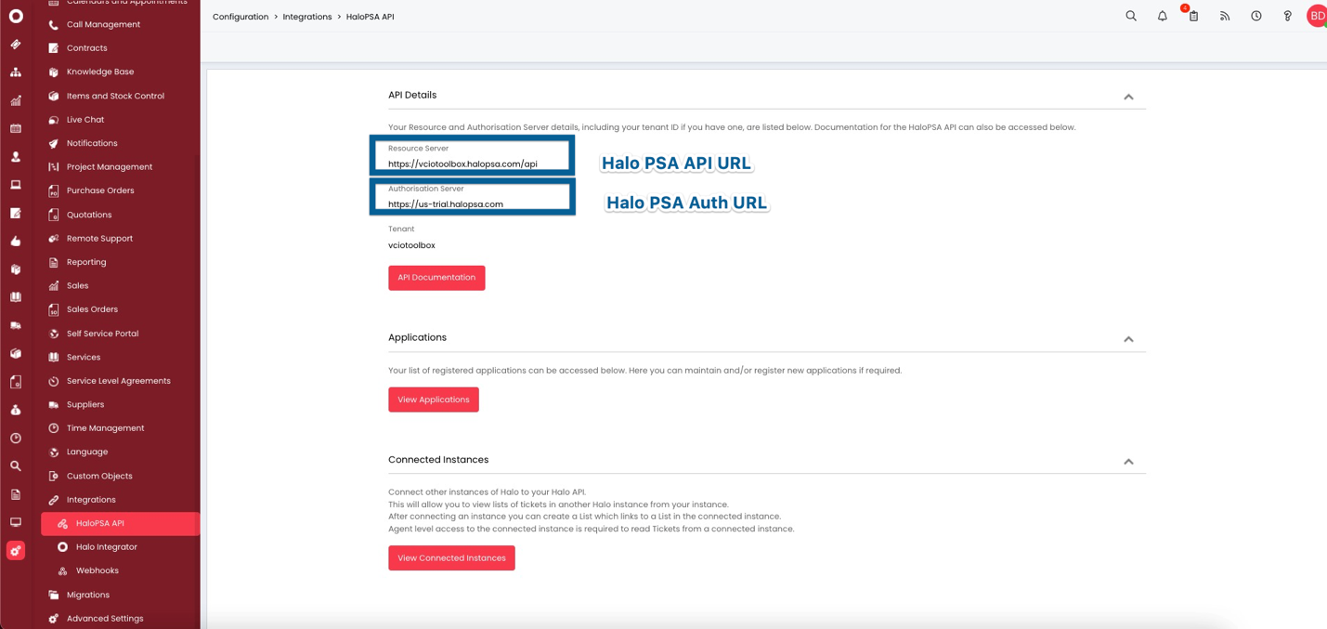This screenshot has width=1327, height=629.
Task: Open the money bag icon in left rail
Action: point(16,410)
